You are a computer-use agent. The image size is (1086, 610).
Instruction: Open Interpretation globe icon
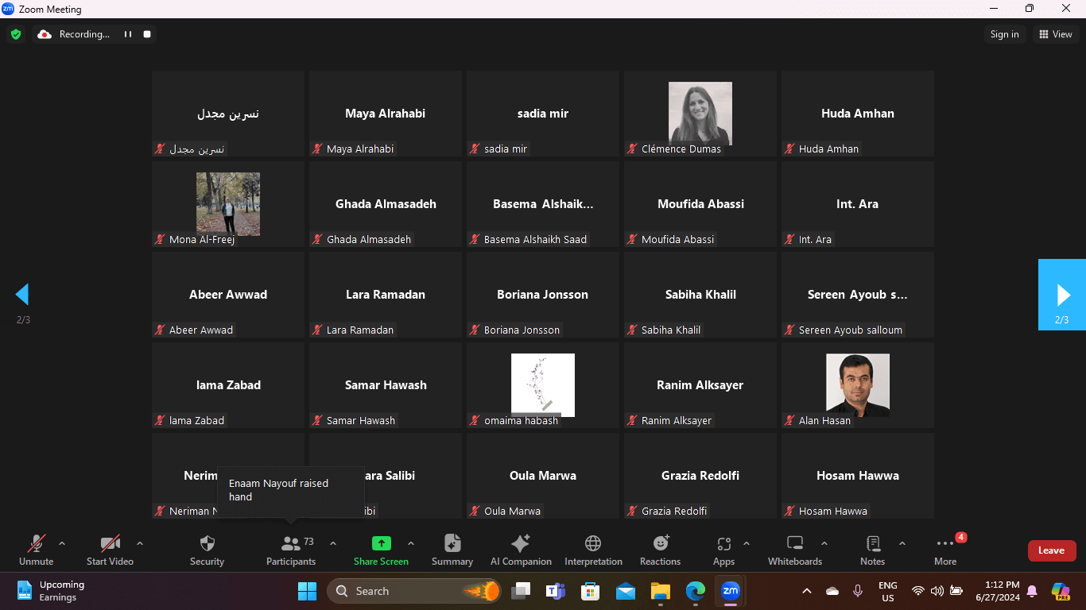[x=593, y=544]
